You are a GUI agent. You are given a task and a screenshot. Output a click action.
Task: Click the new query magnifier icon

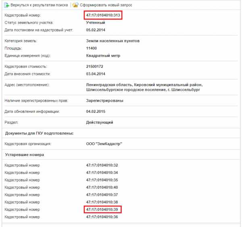tap(75, 5)
